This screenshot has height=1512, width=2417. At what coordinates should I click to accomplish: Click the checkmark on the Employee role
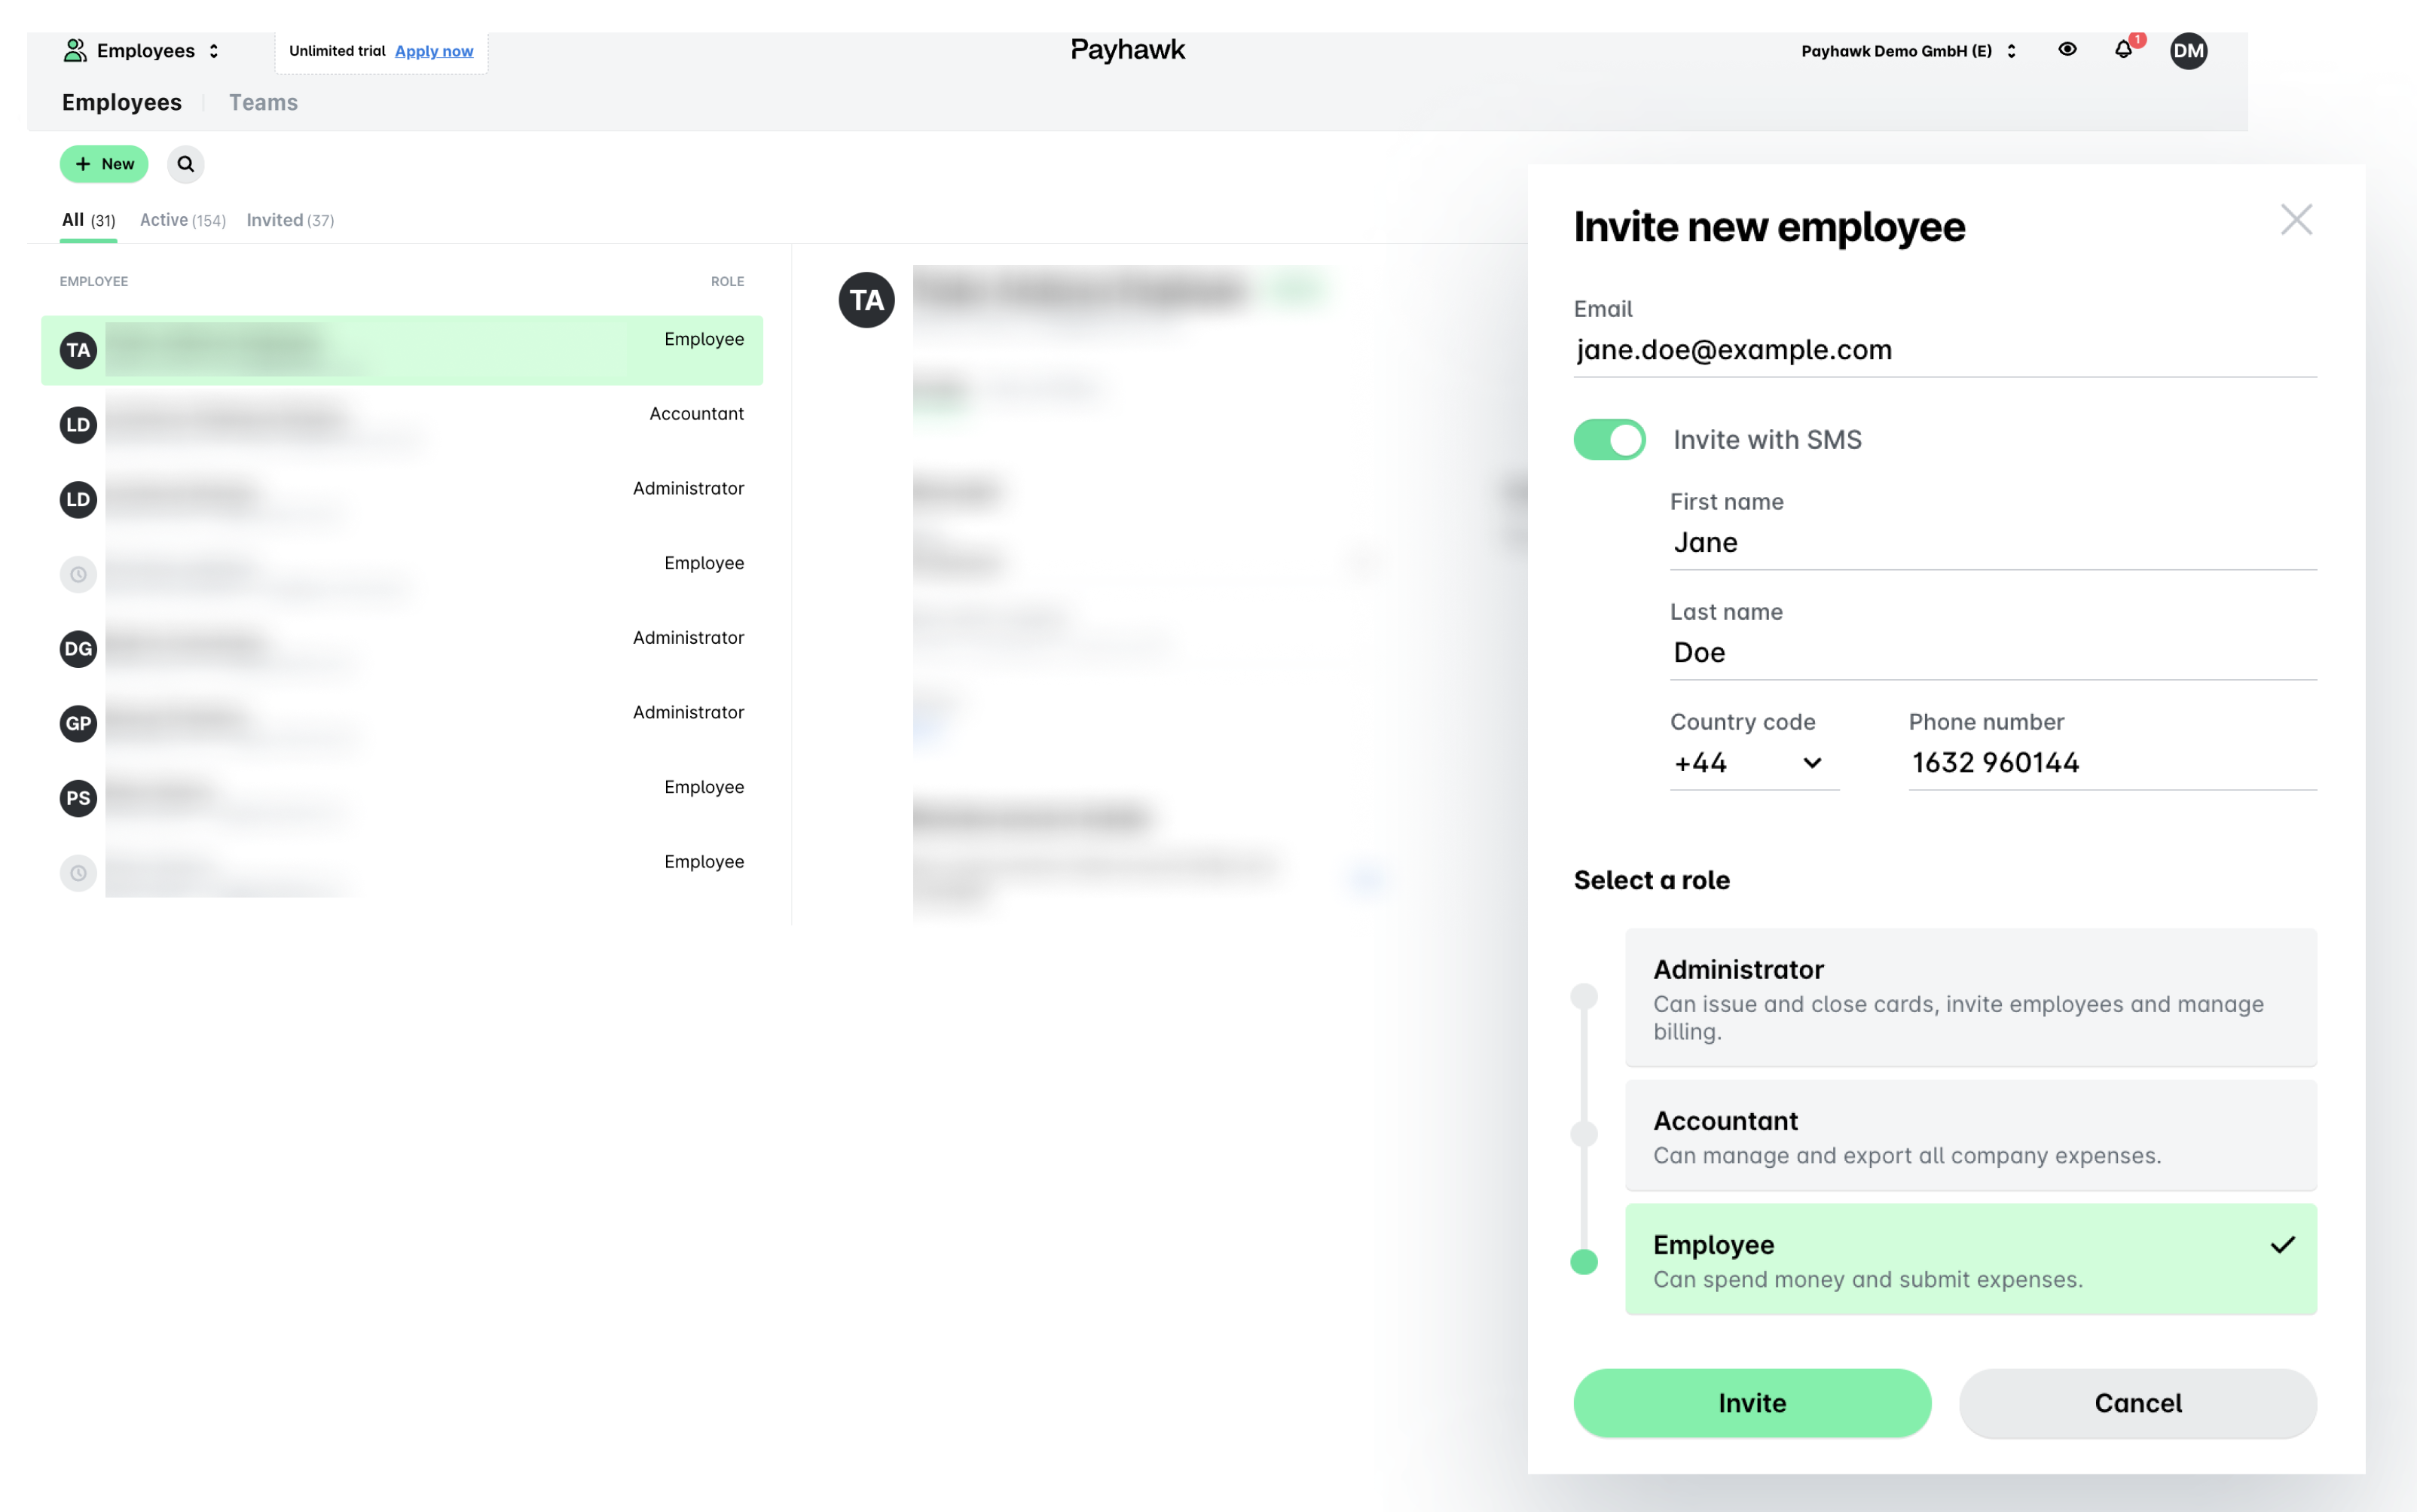coord(2282,1245)
